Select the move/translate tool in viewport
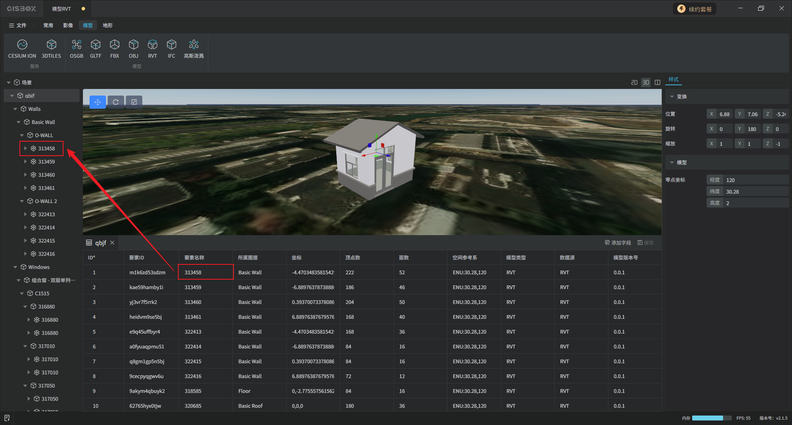Viewport: 792px width, 425px height. (98, 102)
